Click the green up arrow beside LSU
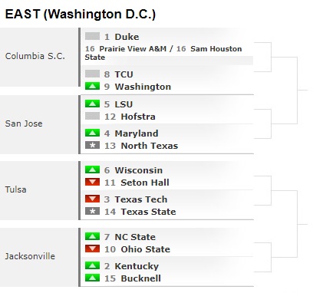The image size is (313, 293). (x=92, y=104)
